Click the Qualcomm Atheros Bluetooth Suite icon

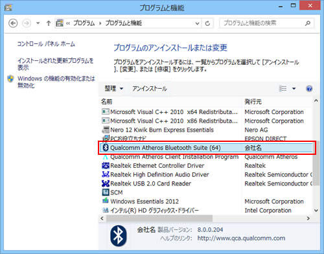[x=106, y=148]
